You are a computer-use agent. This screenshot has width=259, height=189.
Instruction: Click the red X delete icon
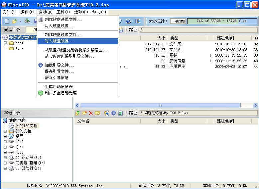(x=91, y=113)
